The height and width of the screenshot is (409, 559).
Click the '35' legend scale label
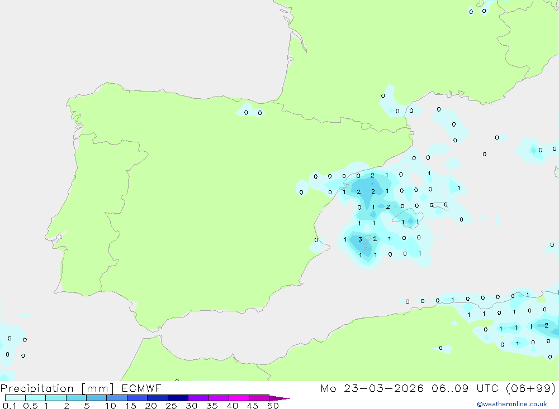pos(212,406)
